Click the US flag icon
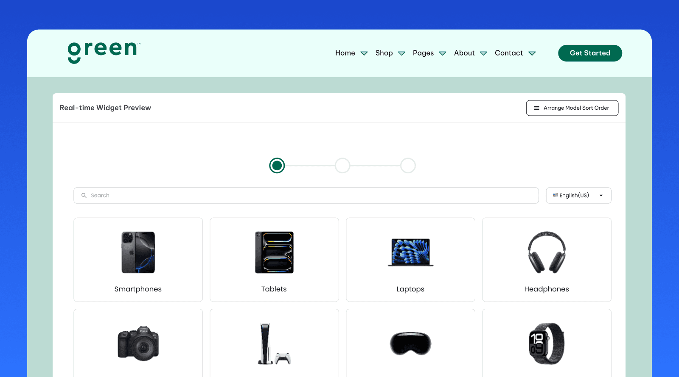679x377 pixels. (556, 195)
